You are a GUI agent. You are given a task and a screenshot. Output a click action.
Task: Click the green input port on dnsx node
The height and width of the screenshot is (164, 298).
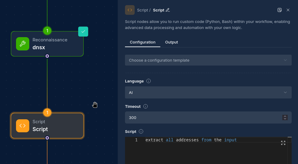point(47,31)
